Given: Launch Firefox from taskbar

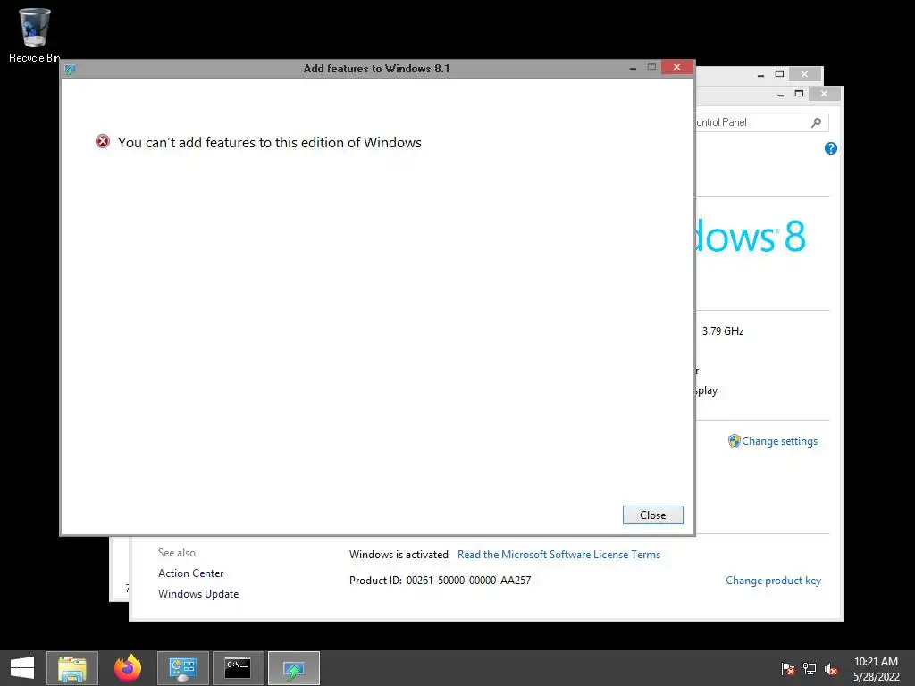Looking at the screenshot, I should coord(128,668).
